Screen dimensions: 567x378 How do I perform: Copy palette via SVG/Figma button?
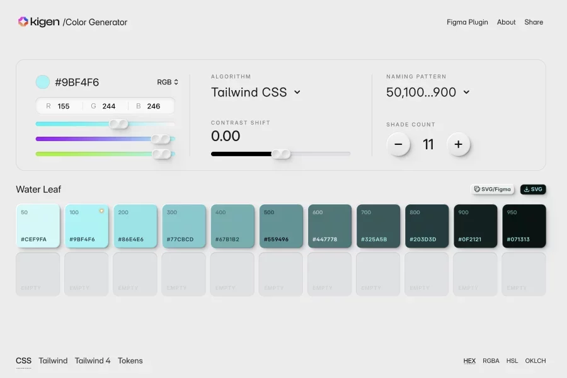[493, 189]
